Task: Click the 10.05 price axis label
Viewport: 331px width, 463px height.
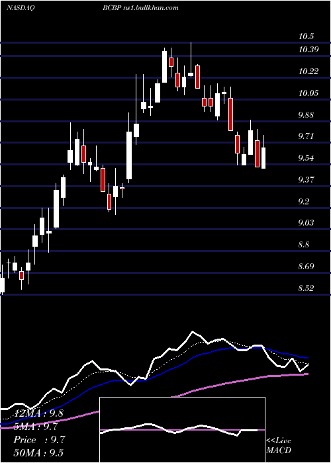Action: [308, 93]
